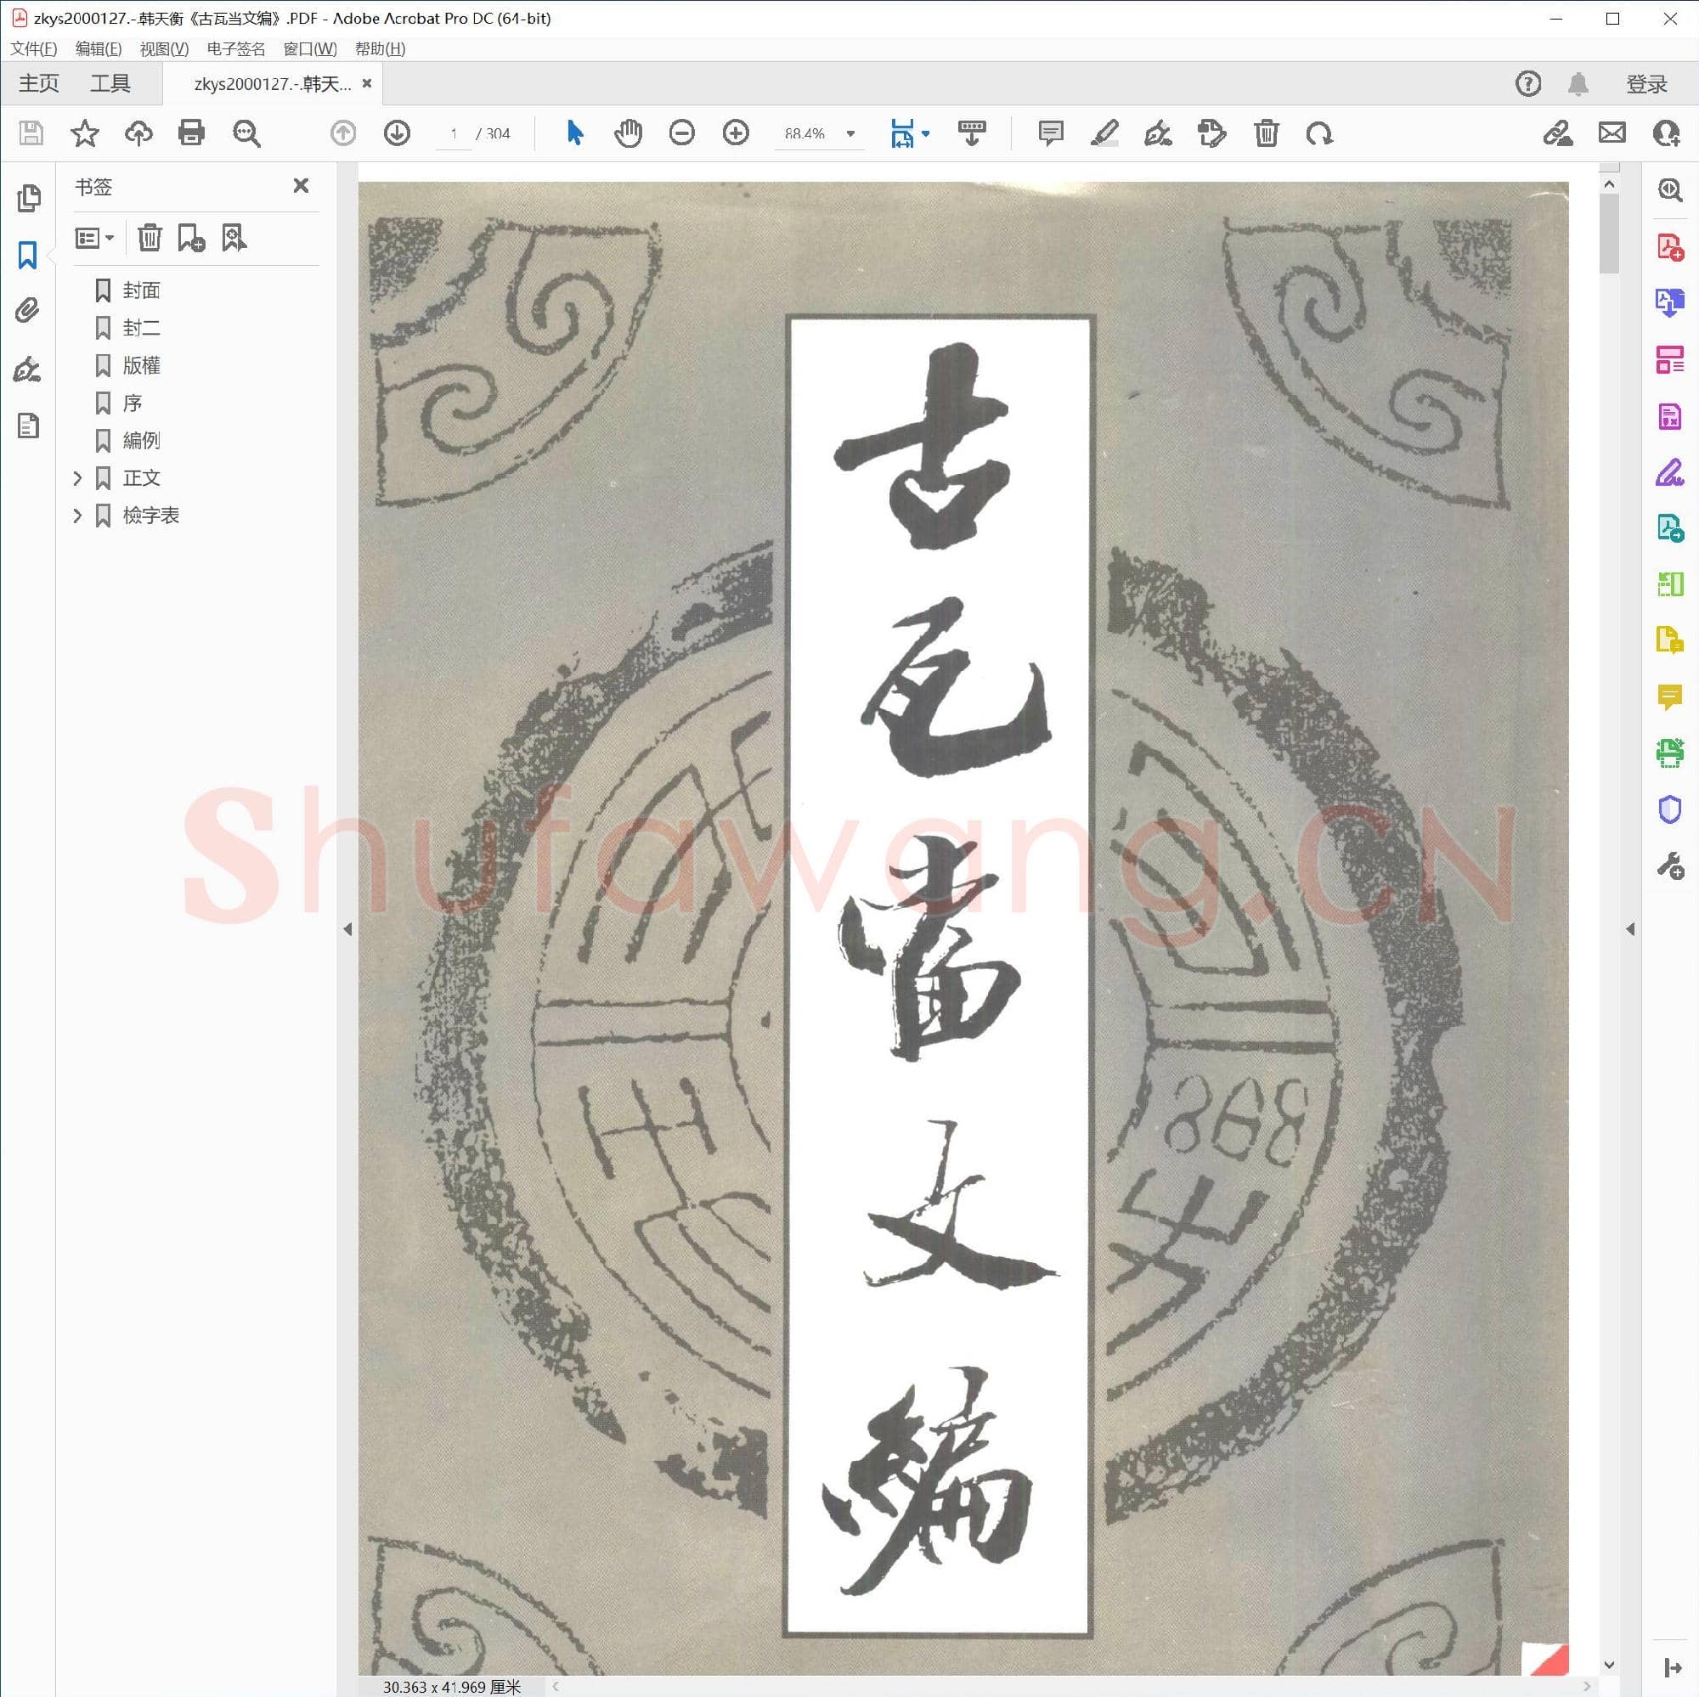This screenshot has height=1697, width=1699.
Task: Open the 窗口 menu
Action: [309, 49]
